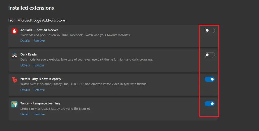
Task: Switch off the Toucan Language Learning toggle
Action: (210, 104)
